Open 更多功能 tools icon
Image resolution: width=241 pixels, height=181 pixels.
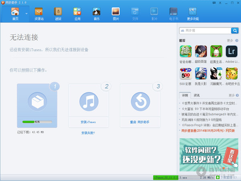[x=193, y=13]
